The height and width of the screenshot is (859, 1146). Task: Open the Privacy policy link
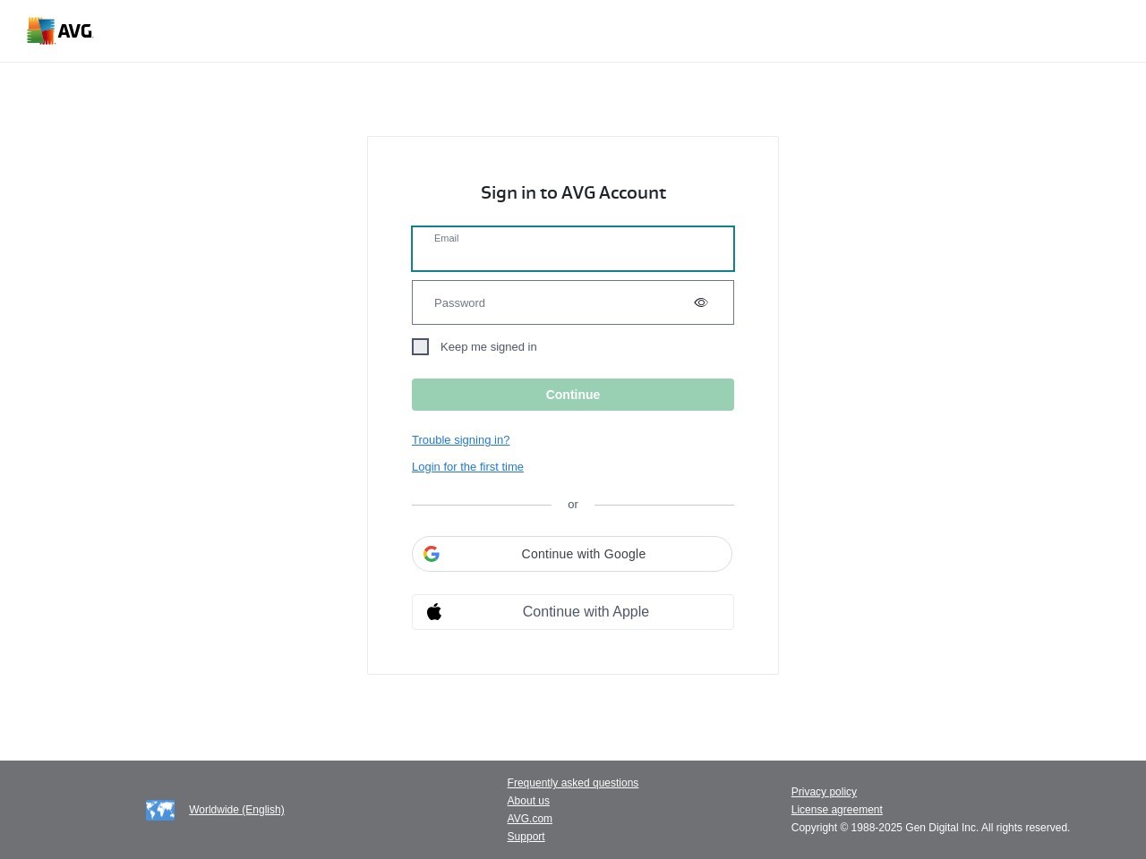pos(824,792)
